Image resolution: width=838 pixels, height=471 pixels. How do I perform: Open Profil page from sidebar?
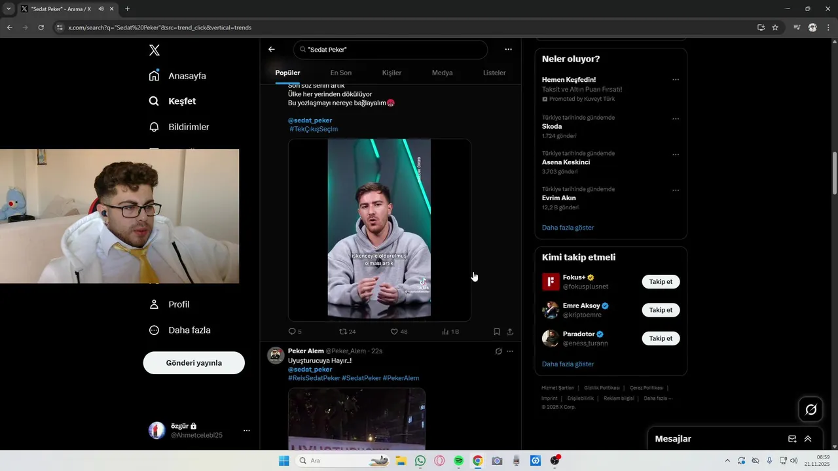169,304
